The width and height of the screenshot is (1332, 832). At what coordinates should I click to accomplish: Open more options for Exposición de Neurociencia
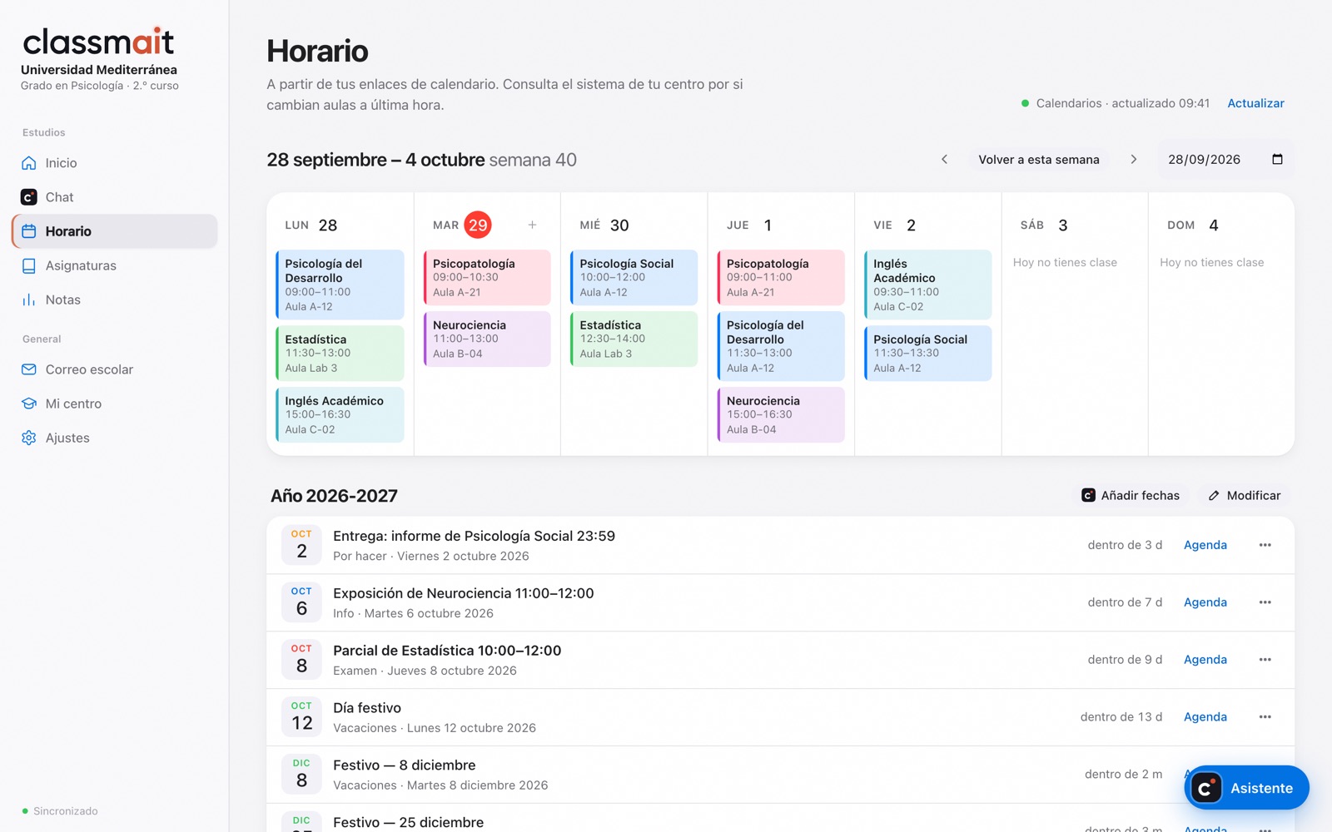click(1265, 602)
